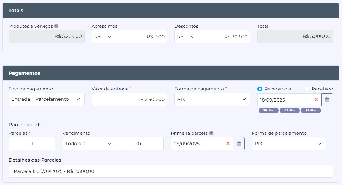Change the currency selector for Descontos

point(185,36)
